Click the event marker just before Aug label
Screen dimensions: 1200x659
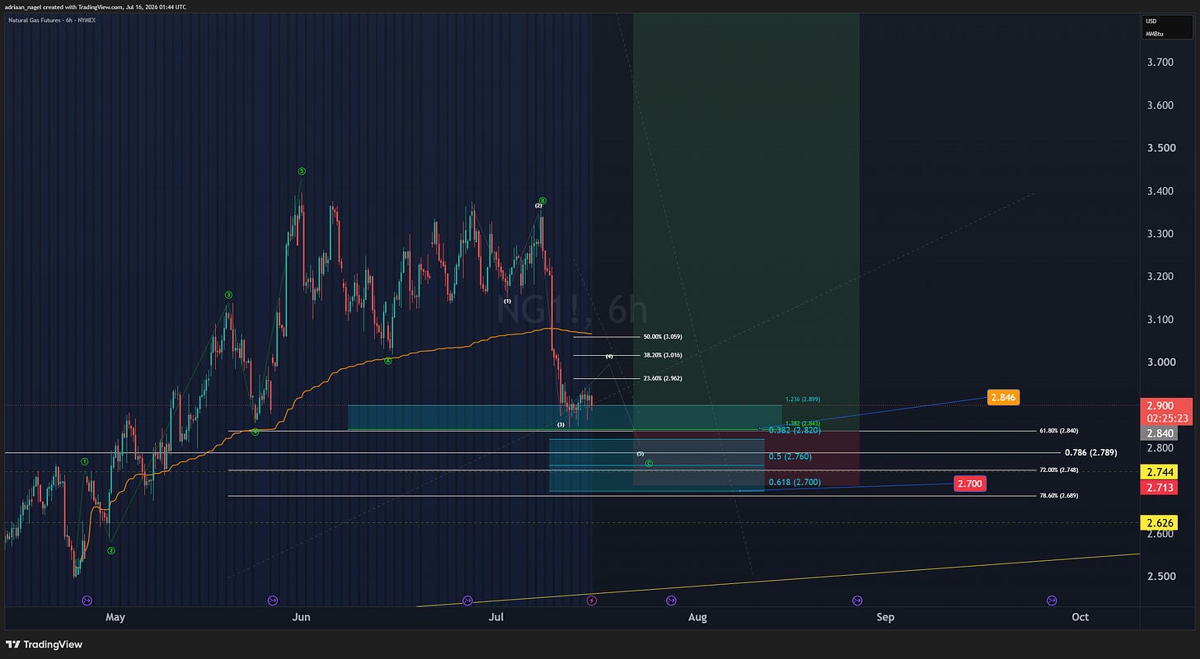[x=671, y=601]
